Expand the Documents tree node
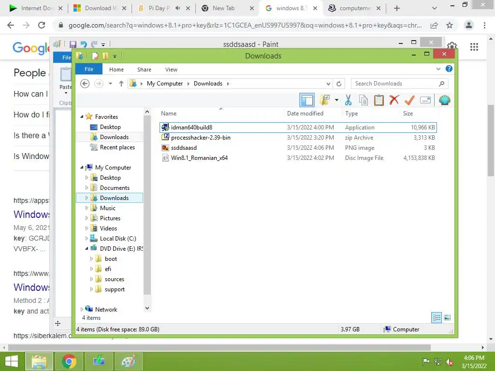This screenshot has width=495, height=371. (x=87, y=188)
